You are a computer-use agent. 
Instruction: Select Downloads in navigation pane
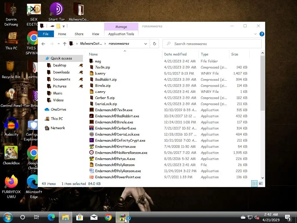coord(61,72)
